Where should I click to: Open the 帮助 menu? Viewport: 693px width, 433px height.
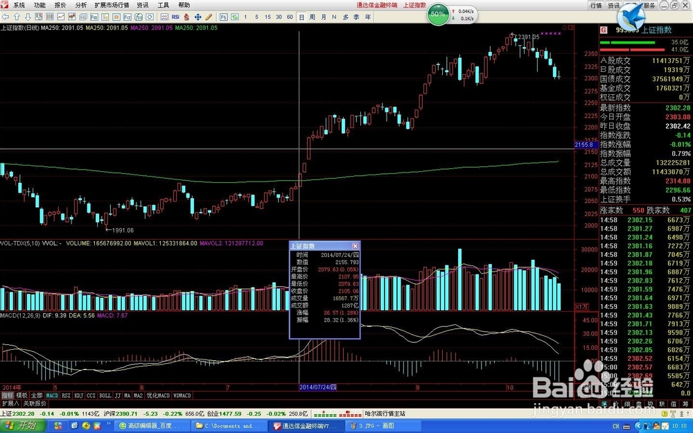click(184, 5)
